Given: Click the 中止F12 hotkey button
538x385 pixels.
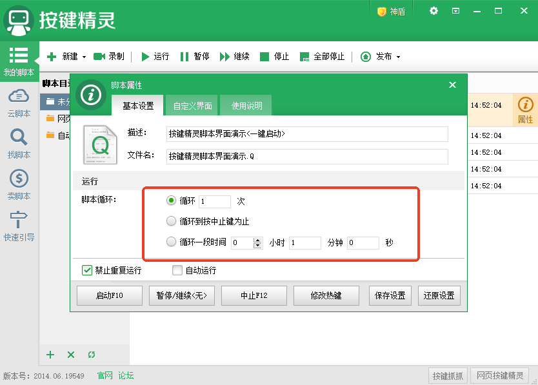Looking at the screenshot, I should pyautogui.click(x=254, y=295).
